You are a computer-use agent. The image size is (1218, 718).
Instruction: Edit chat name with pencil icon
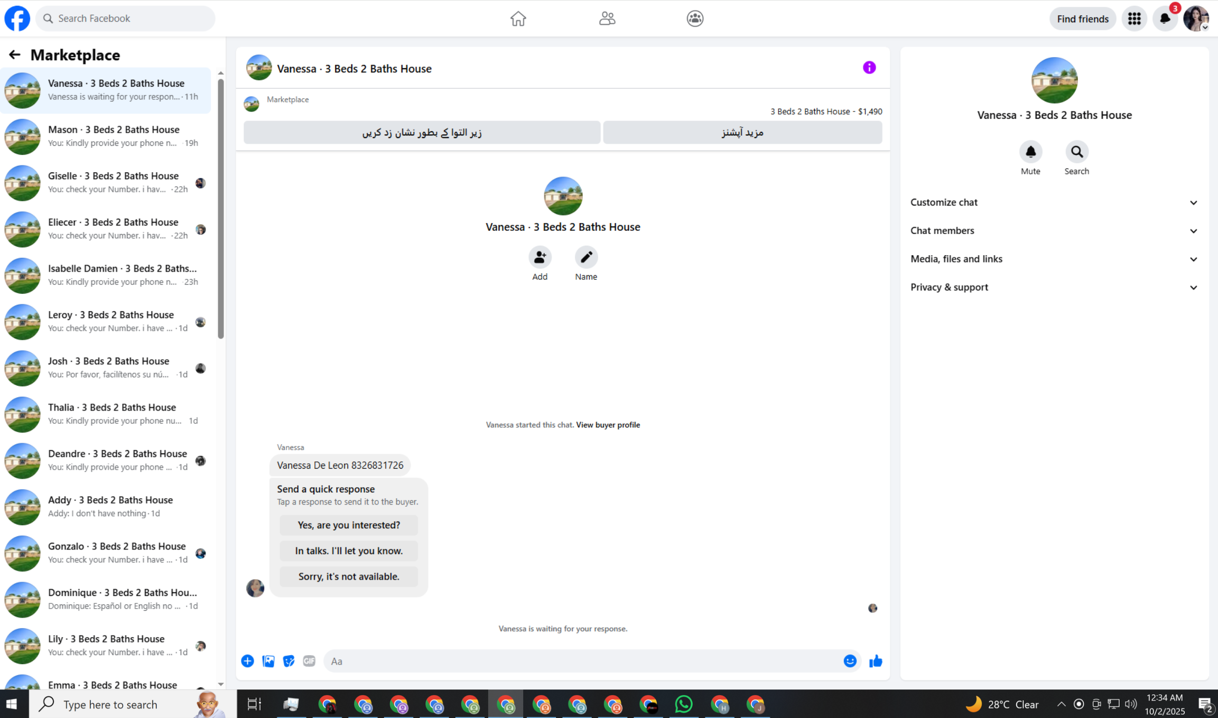click(586, 257)
